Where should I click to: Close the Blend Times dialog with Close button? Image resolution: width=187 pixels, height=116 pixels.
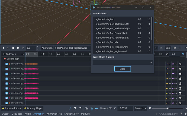point(122,69)
